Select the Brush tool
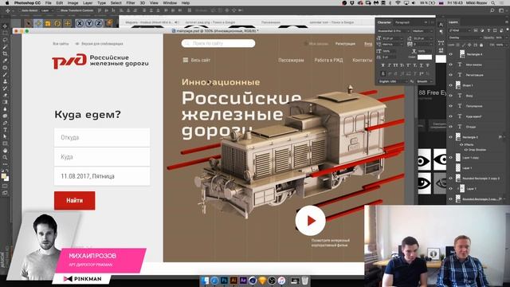This screenshot has width=510, height=287. click(x=5, y=74)
